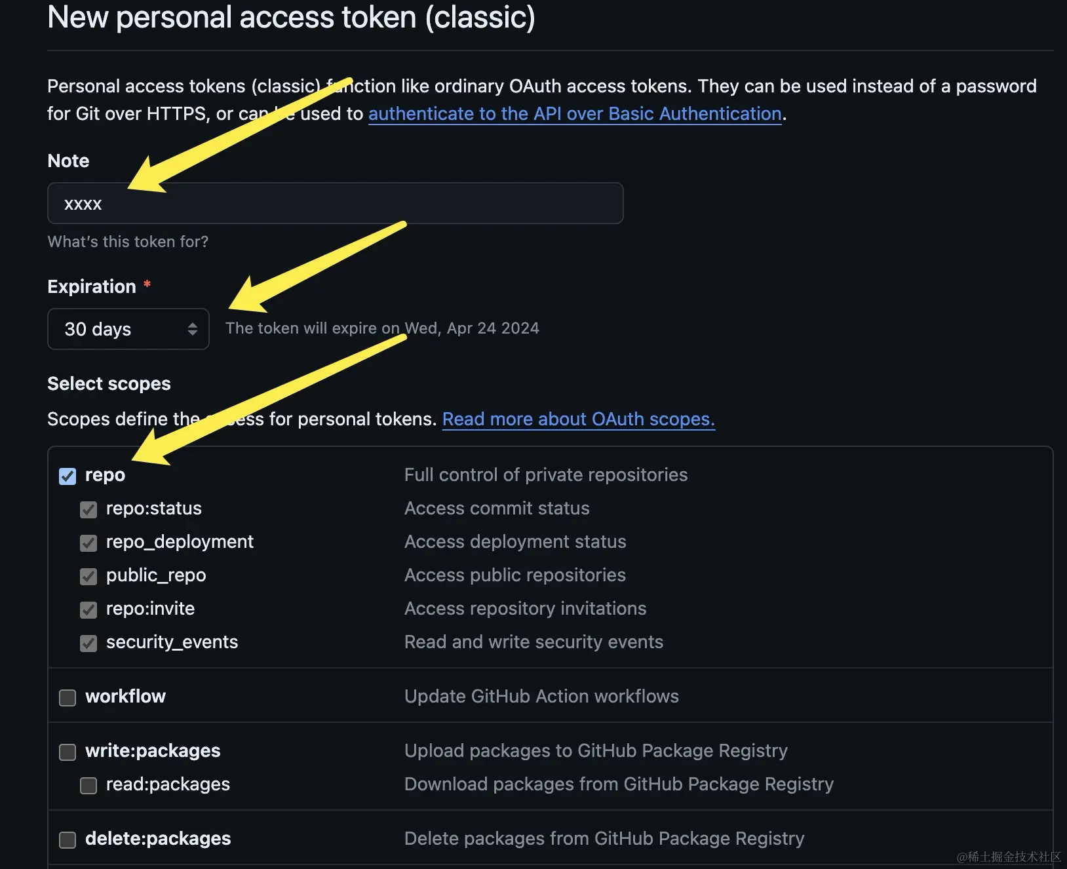The height and width of the screenshot is (869, 1067).
Task: Click the delete:packages scope label
Action: point(158,839)
